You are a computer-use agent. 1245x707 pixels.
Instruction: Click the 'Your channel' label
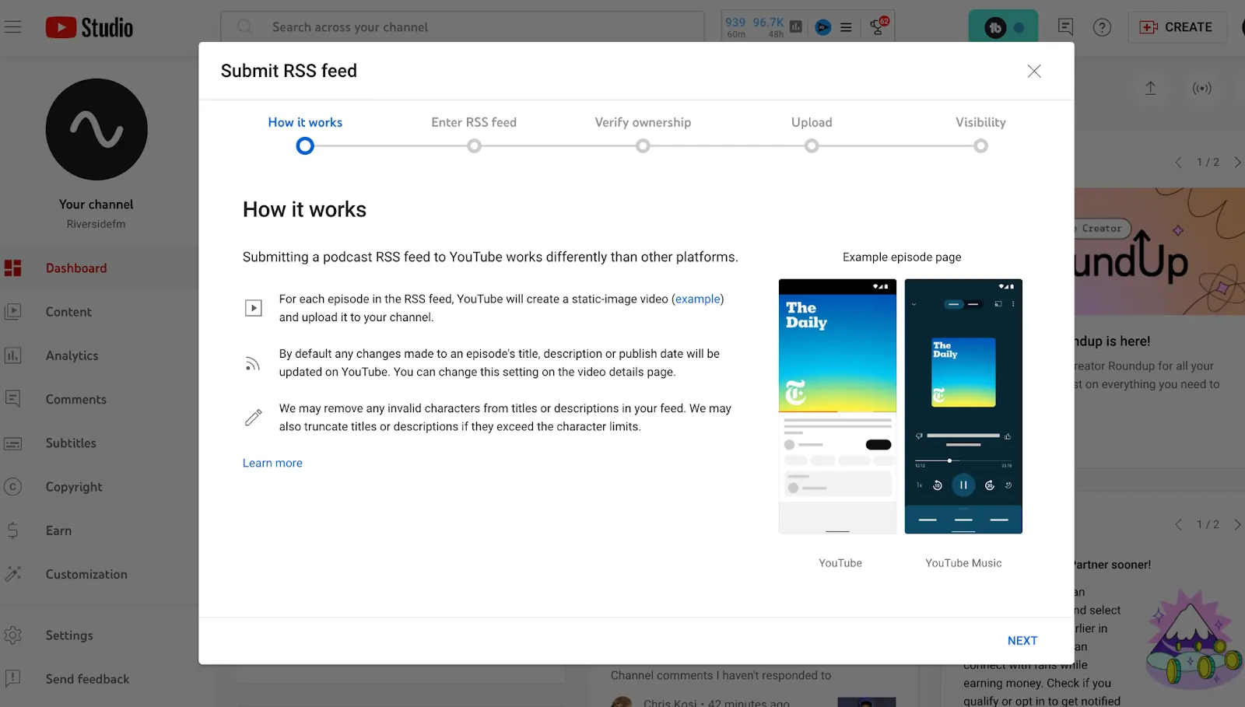tap(96, 205)
